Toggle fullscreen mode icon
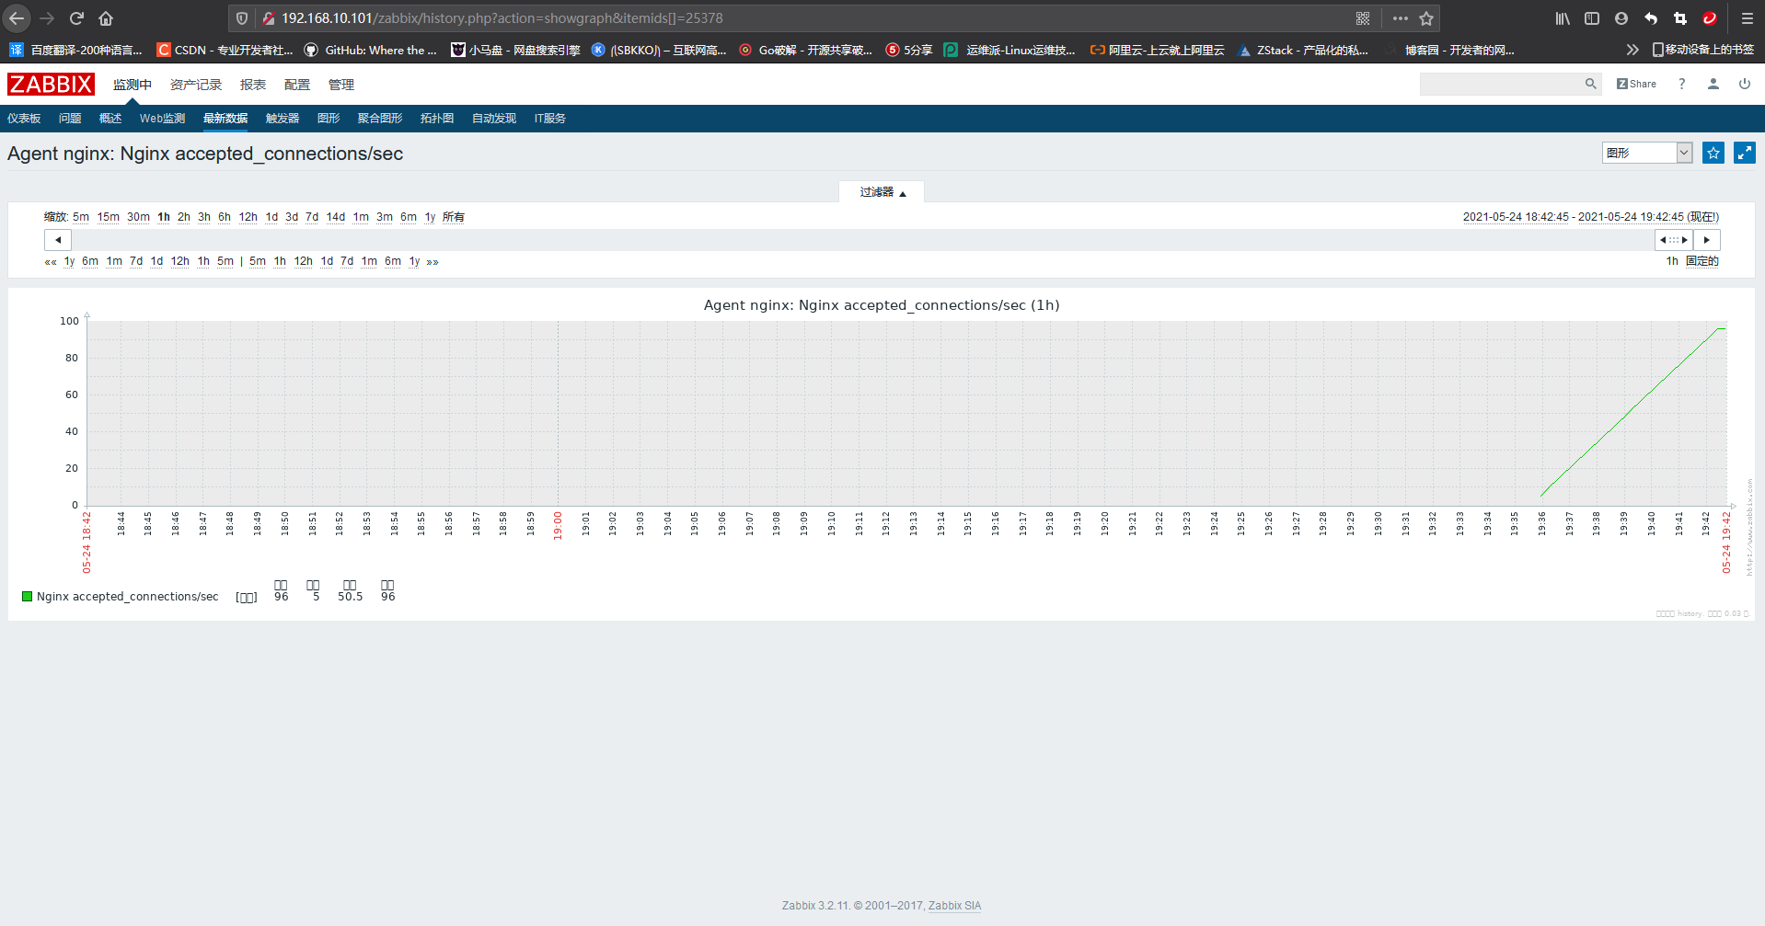The image size is (1765, 926). 1744,153
